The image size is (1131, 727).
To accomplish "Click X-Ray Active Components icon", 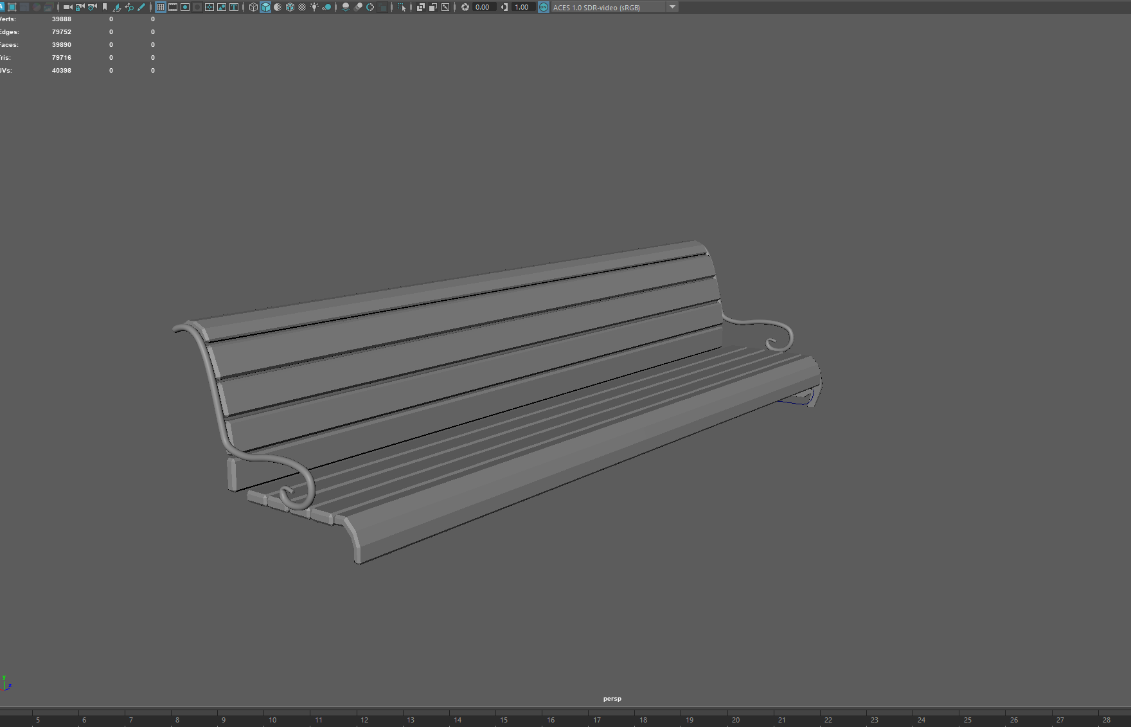I will pyautogui.click(x=433, y=7).
